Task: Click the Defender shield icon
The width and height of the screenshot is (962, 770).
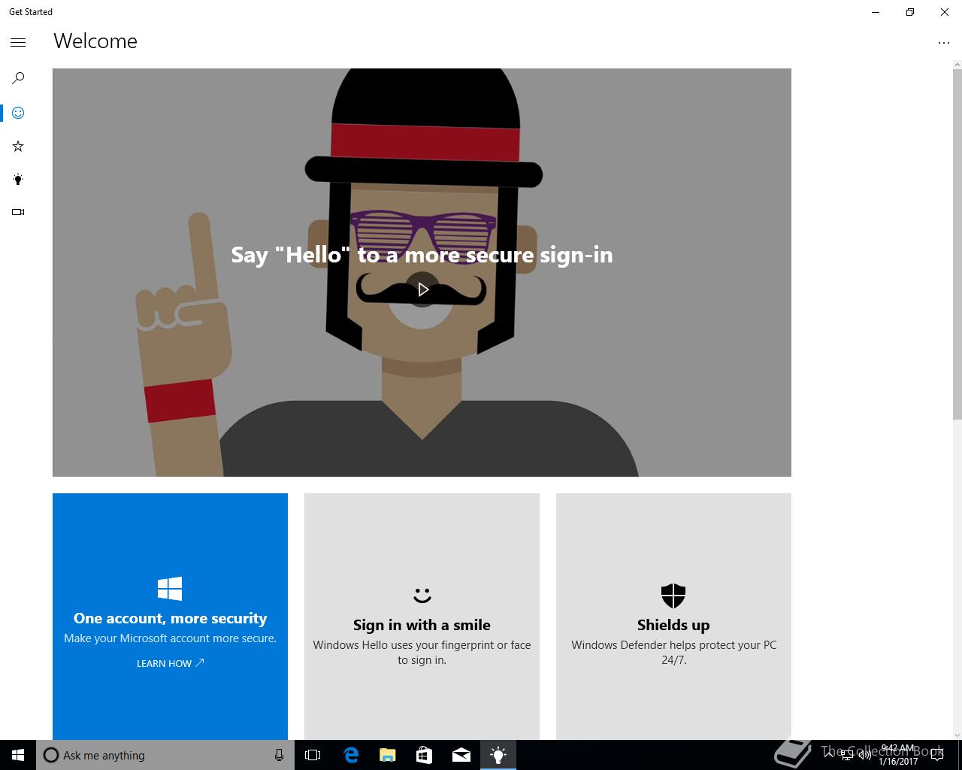Action: (x=673, y=596)
